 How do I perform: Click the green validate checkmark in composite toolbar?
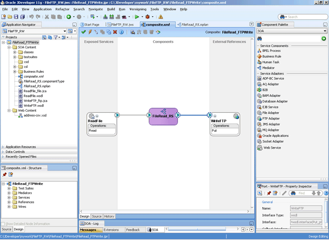(x=83, y=32)
